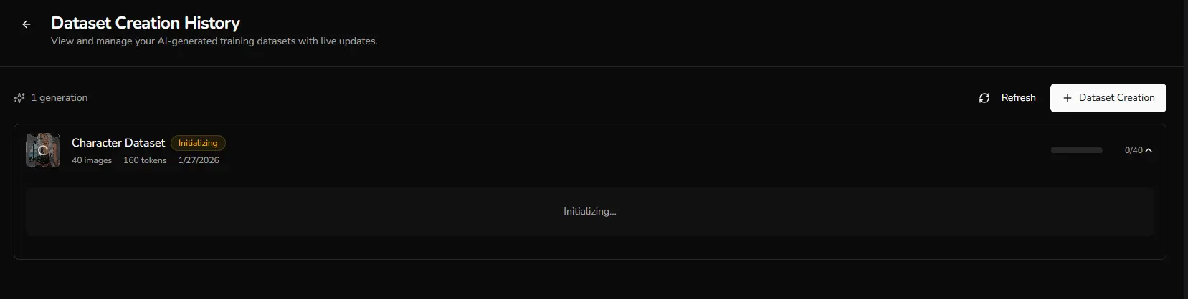This screenshot has height=299, width=1188.
Task: Click the back arrow icon
Action: coord(27,24)
